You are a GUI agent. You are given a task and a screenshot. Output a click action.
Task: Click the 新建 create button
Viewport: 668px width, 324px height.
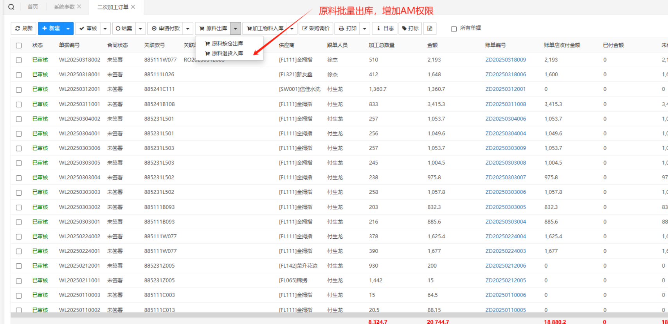pos(51,29)
